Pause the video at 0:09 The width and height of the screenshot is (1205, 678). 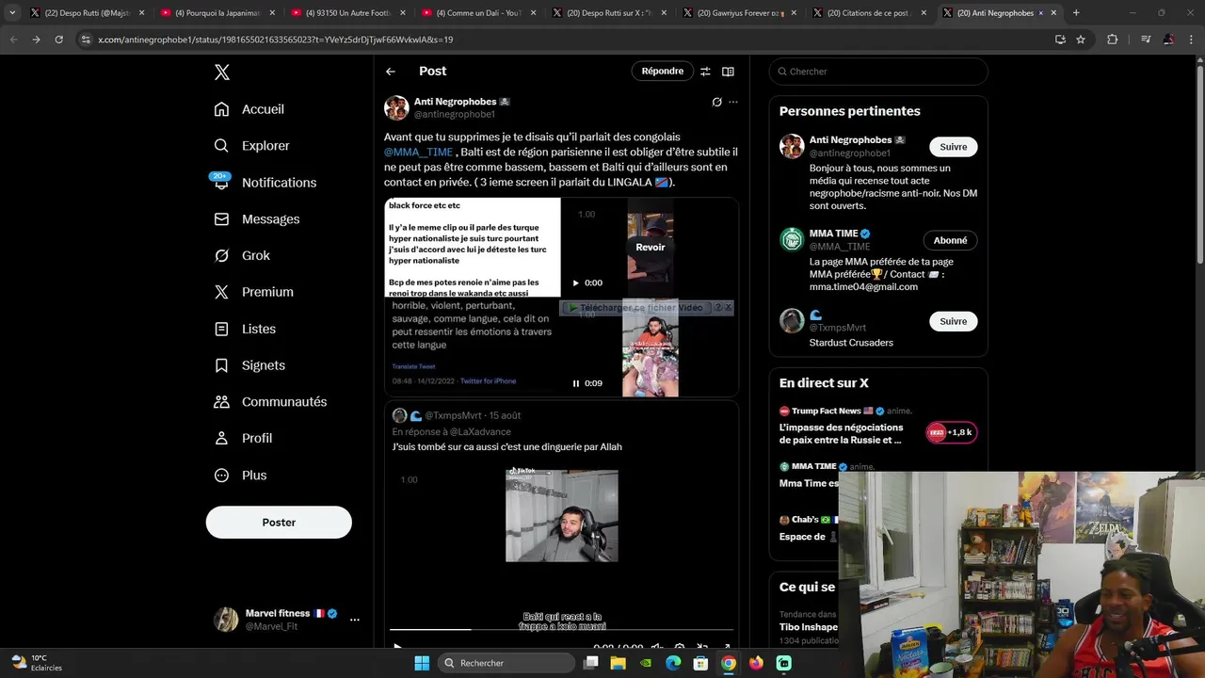coord(576,383)
